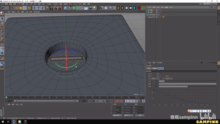This screenshot has width=220, height=124.
Task: Click the Undo arrow icon
Action: pyautogui.click(x=3, y=8)
